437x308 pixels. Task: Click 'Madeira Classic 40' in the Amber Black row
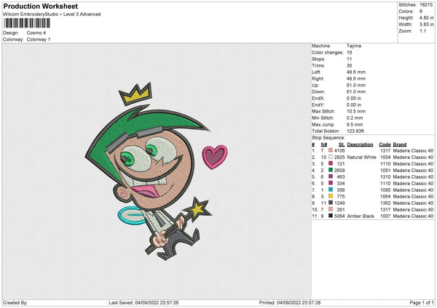(x=413, y=216)
